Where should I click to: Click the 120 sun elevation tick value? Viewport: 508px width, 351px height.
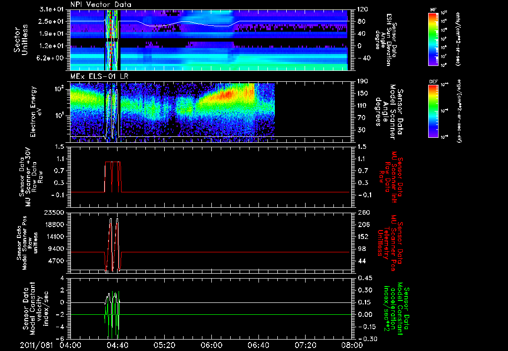[x=363, y=9]
